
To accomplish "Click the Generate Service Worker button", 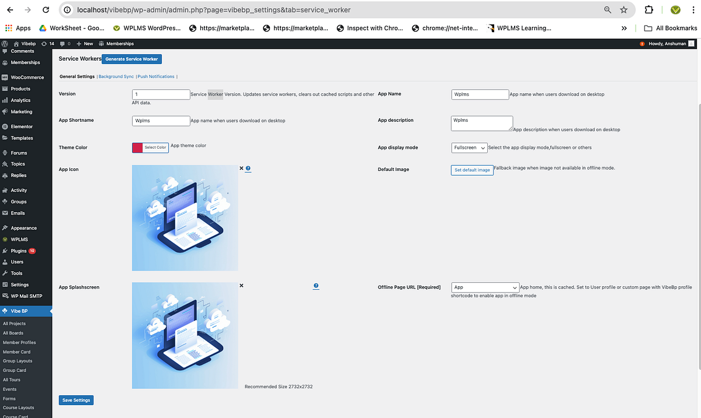I will pyautogui.click(x=131, y=59).
